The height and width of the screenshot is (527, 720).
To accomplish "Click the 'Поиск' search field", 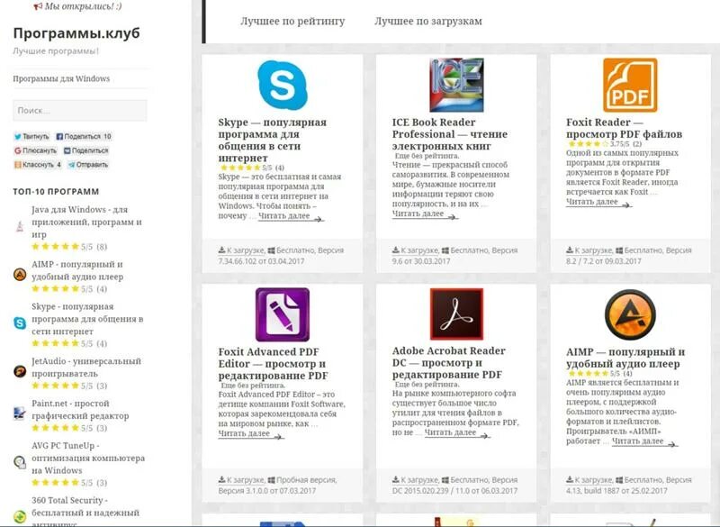I will pos(80,110).
